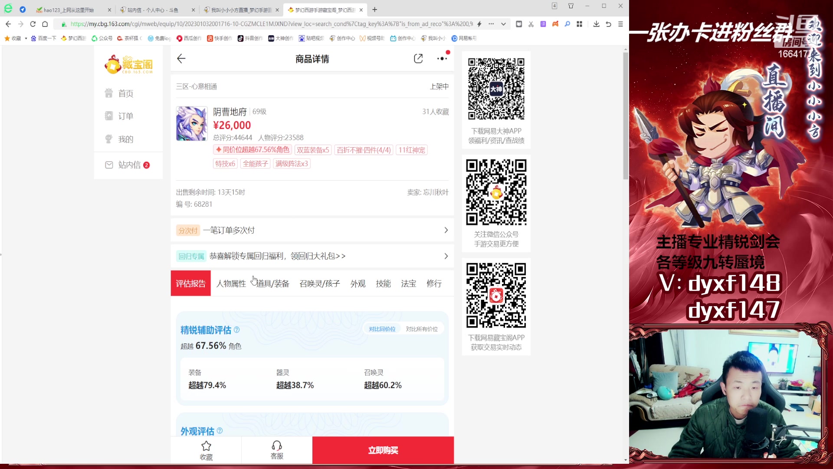Go back with the browser back arrow
Screen dimensions: 833x469
[x=8, y=24]
